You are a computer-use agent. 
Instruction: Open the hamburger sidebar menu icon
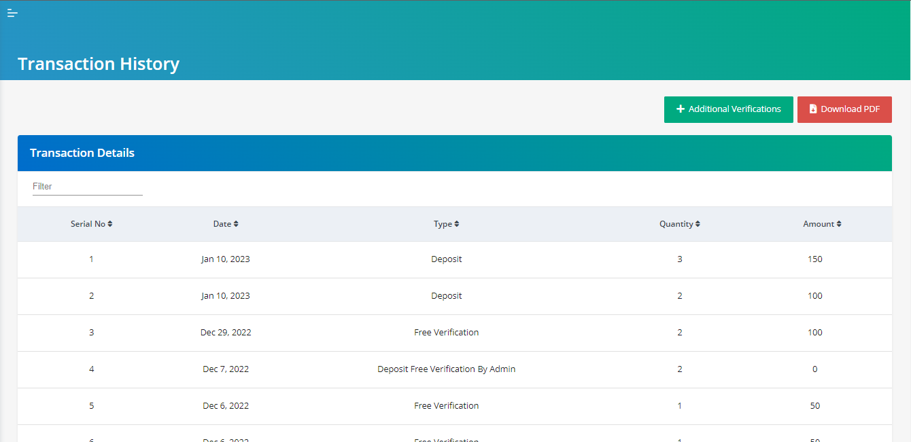[12, 14]
